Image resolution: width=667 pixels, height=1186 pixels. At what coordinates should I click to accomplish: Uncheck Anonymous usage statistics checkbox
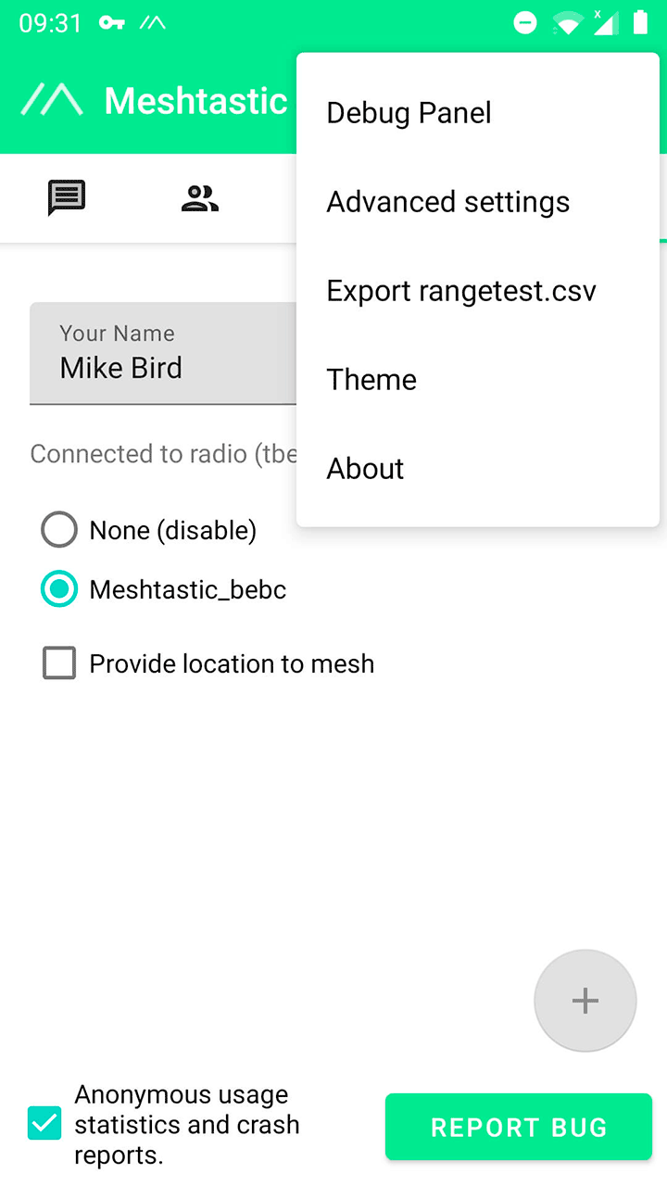[44, 1124]
